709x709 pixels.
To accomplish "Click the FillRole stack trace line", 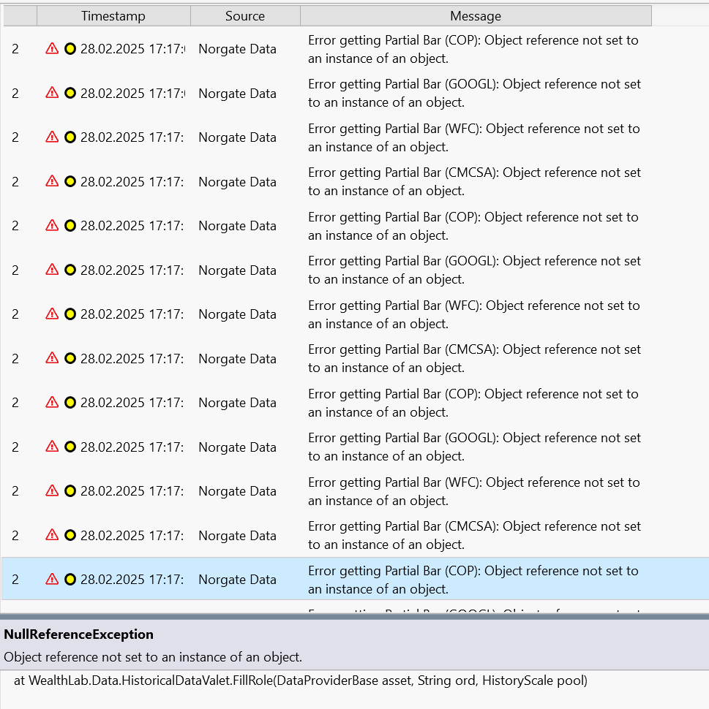I will tap(300, 680).
